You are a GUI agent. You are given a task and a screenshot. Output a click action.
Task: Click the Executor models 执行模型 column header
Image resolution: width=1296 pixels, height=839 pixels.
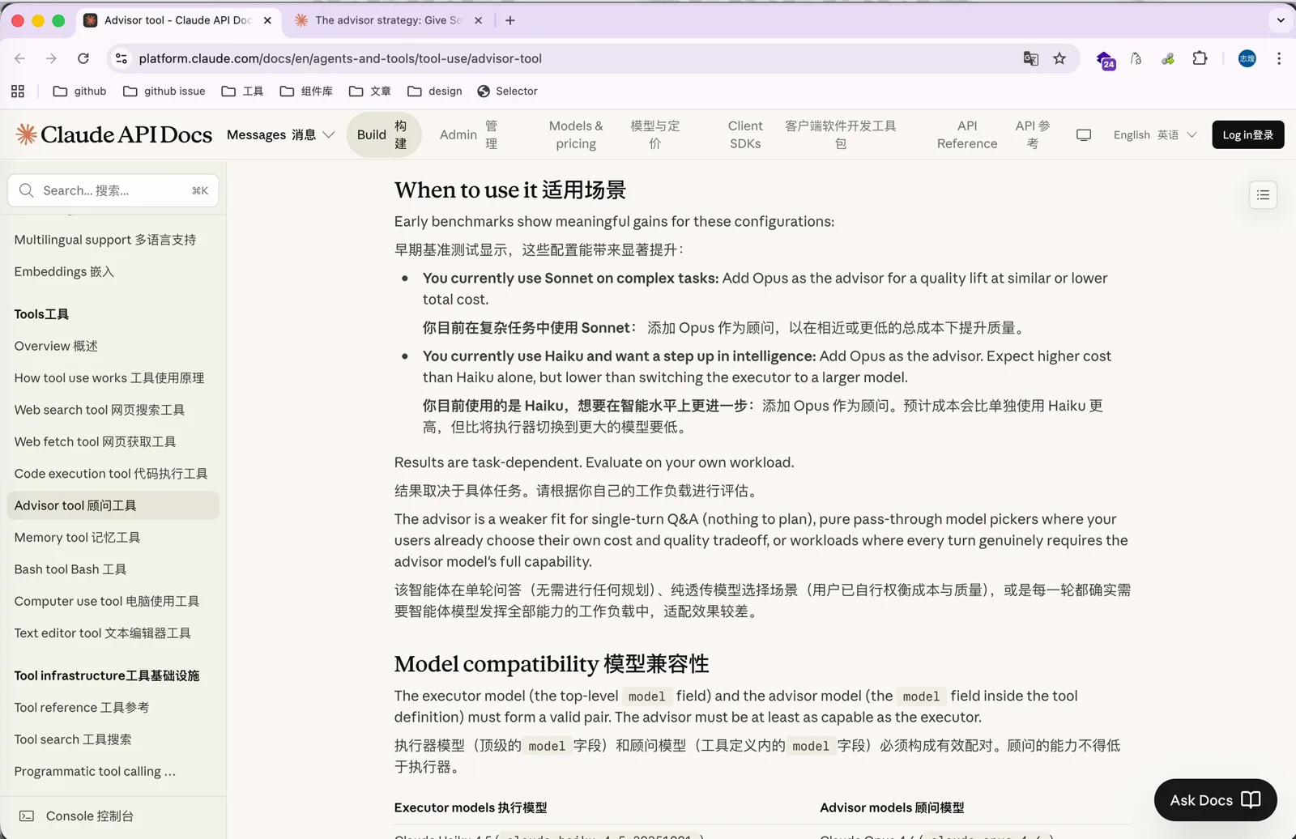coord(471,808)
